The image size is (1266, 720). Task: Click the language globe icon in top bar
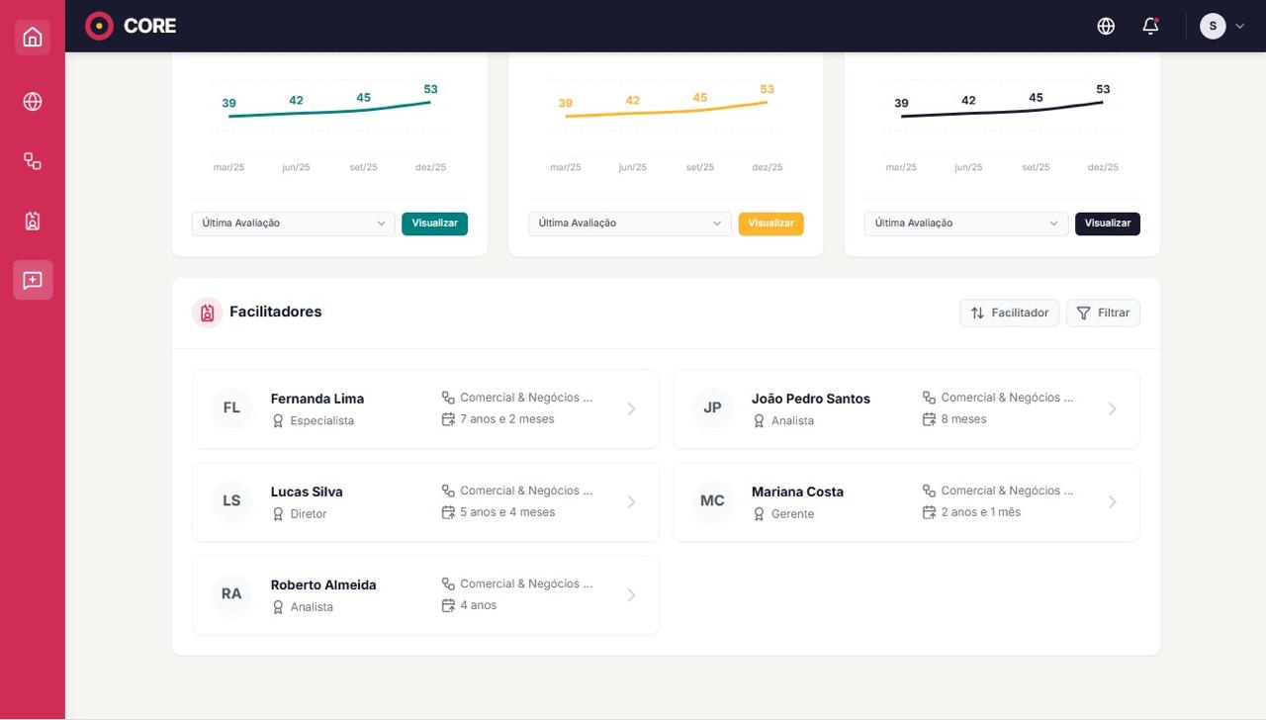pyautogui.click(x=1106, y=27)
